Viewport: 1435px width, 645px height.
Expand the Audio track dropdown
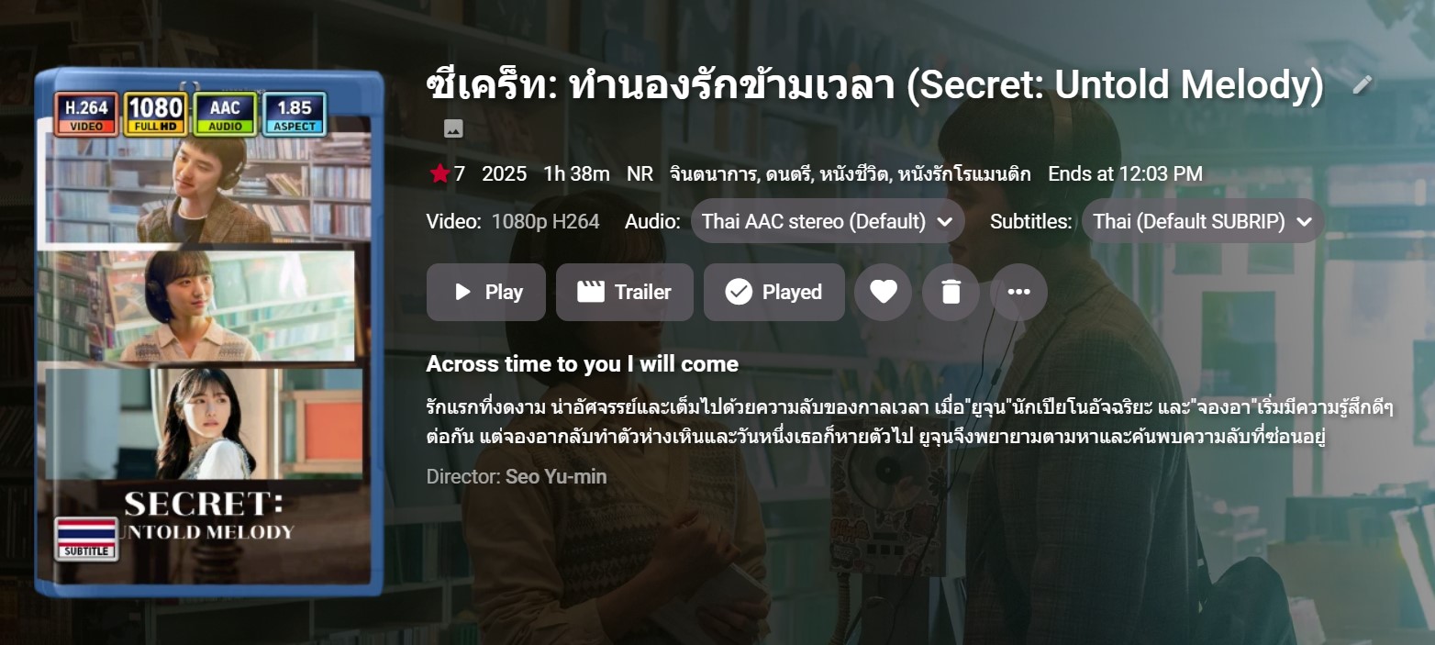tap(828, 221)
